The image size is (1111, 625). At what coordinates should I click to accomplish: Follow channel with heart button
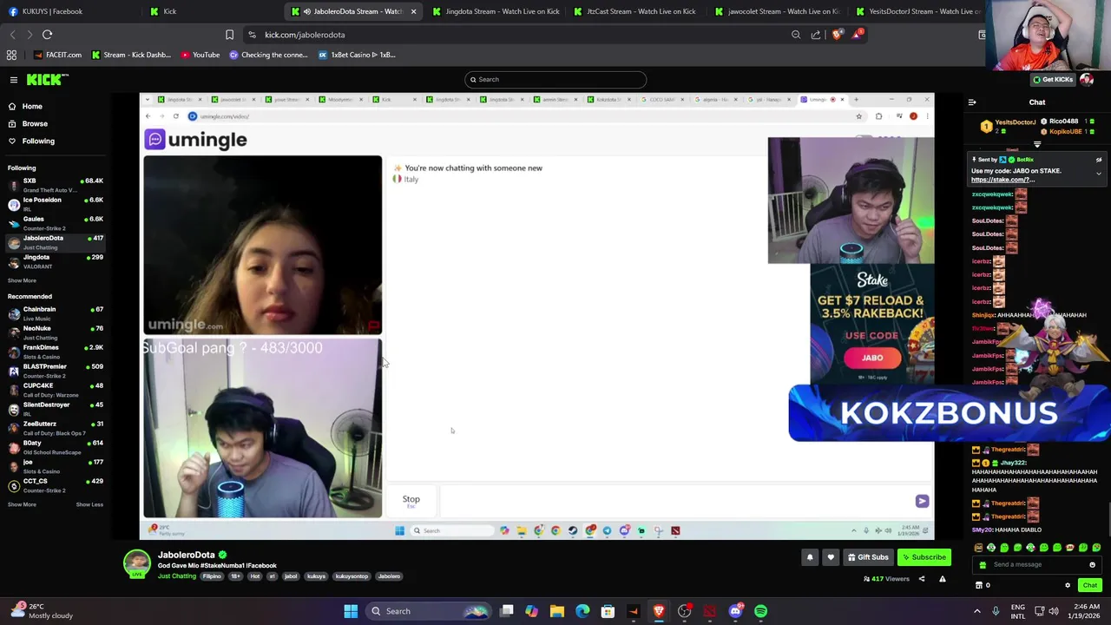point(831,557)
